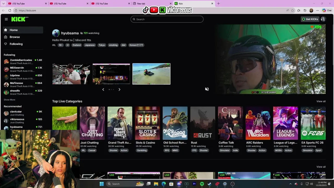The image size is (334, 188).
Task: Click the browser back arrow
Action: 3,10
